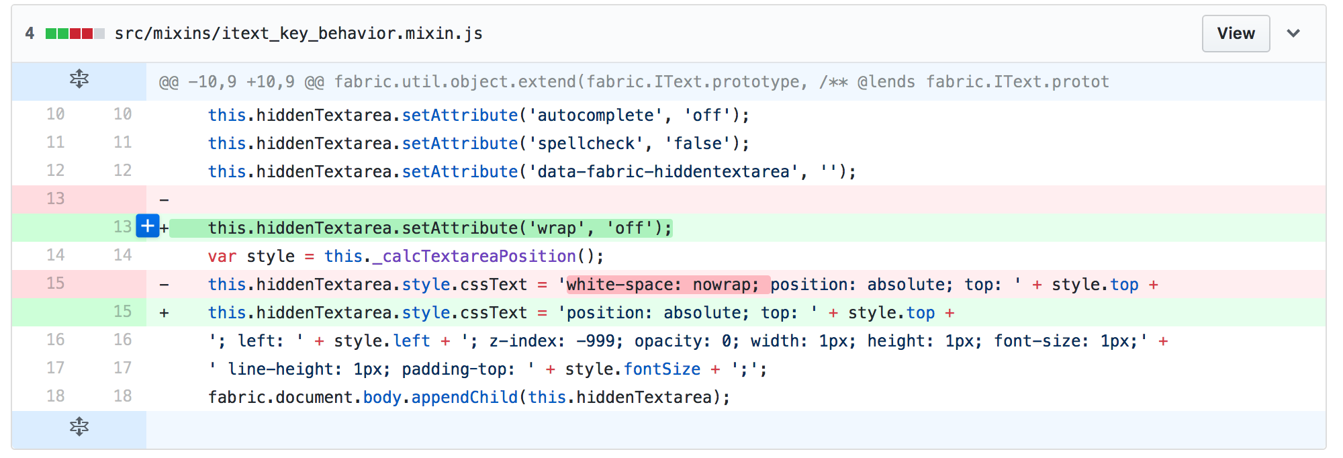The width and height of the screenshot is (1343, 458).
Task: Click the 'data-fabric-hiddentextarea' code line
Action: tap(532, 172)
